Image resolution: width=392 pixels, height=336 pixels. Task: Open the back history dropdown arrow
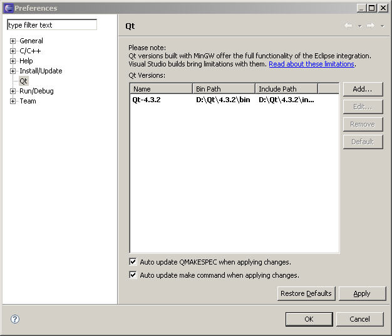[359, 26]
